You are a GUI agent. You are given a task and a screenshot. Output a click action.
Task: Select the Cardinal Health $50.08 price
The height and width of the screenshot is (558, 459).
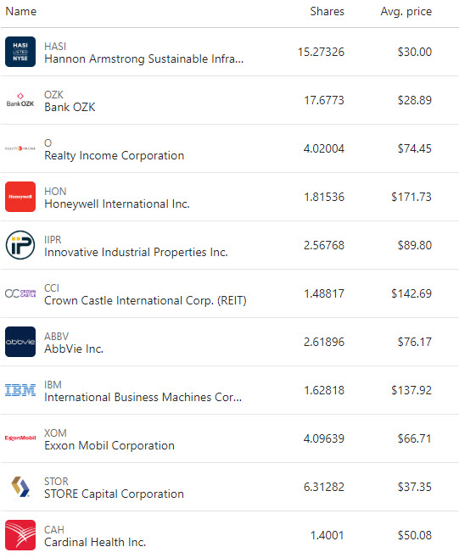pos(415,535)
